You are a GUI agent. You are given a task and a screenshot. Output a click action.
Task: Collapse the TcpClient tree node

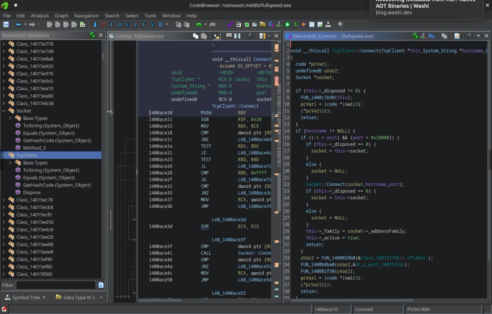[4, 155]
